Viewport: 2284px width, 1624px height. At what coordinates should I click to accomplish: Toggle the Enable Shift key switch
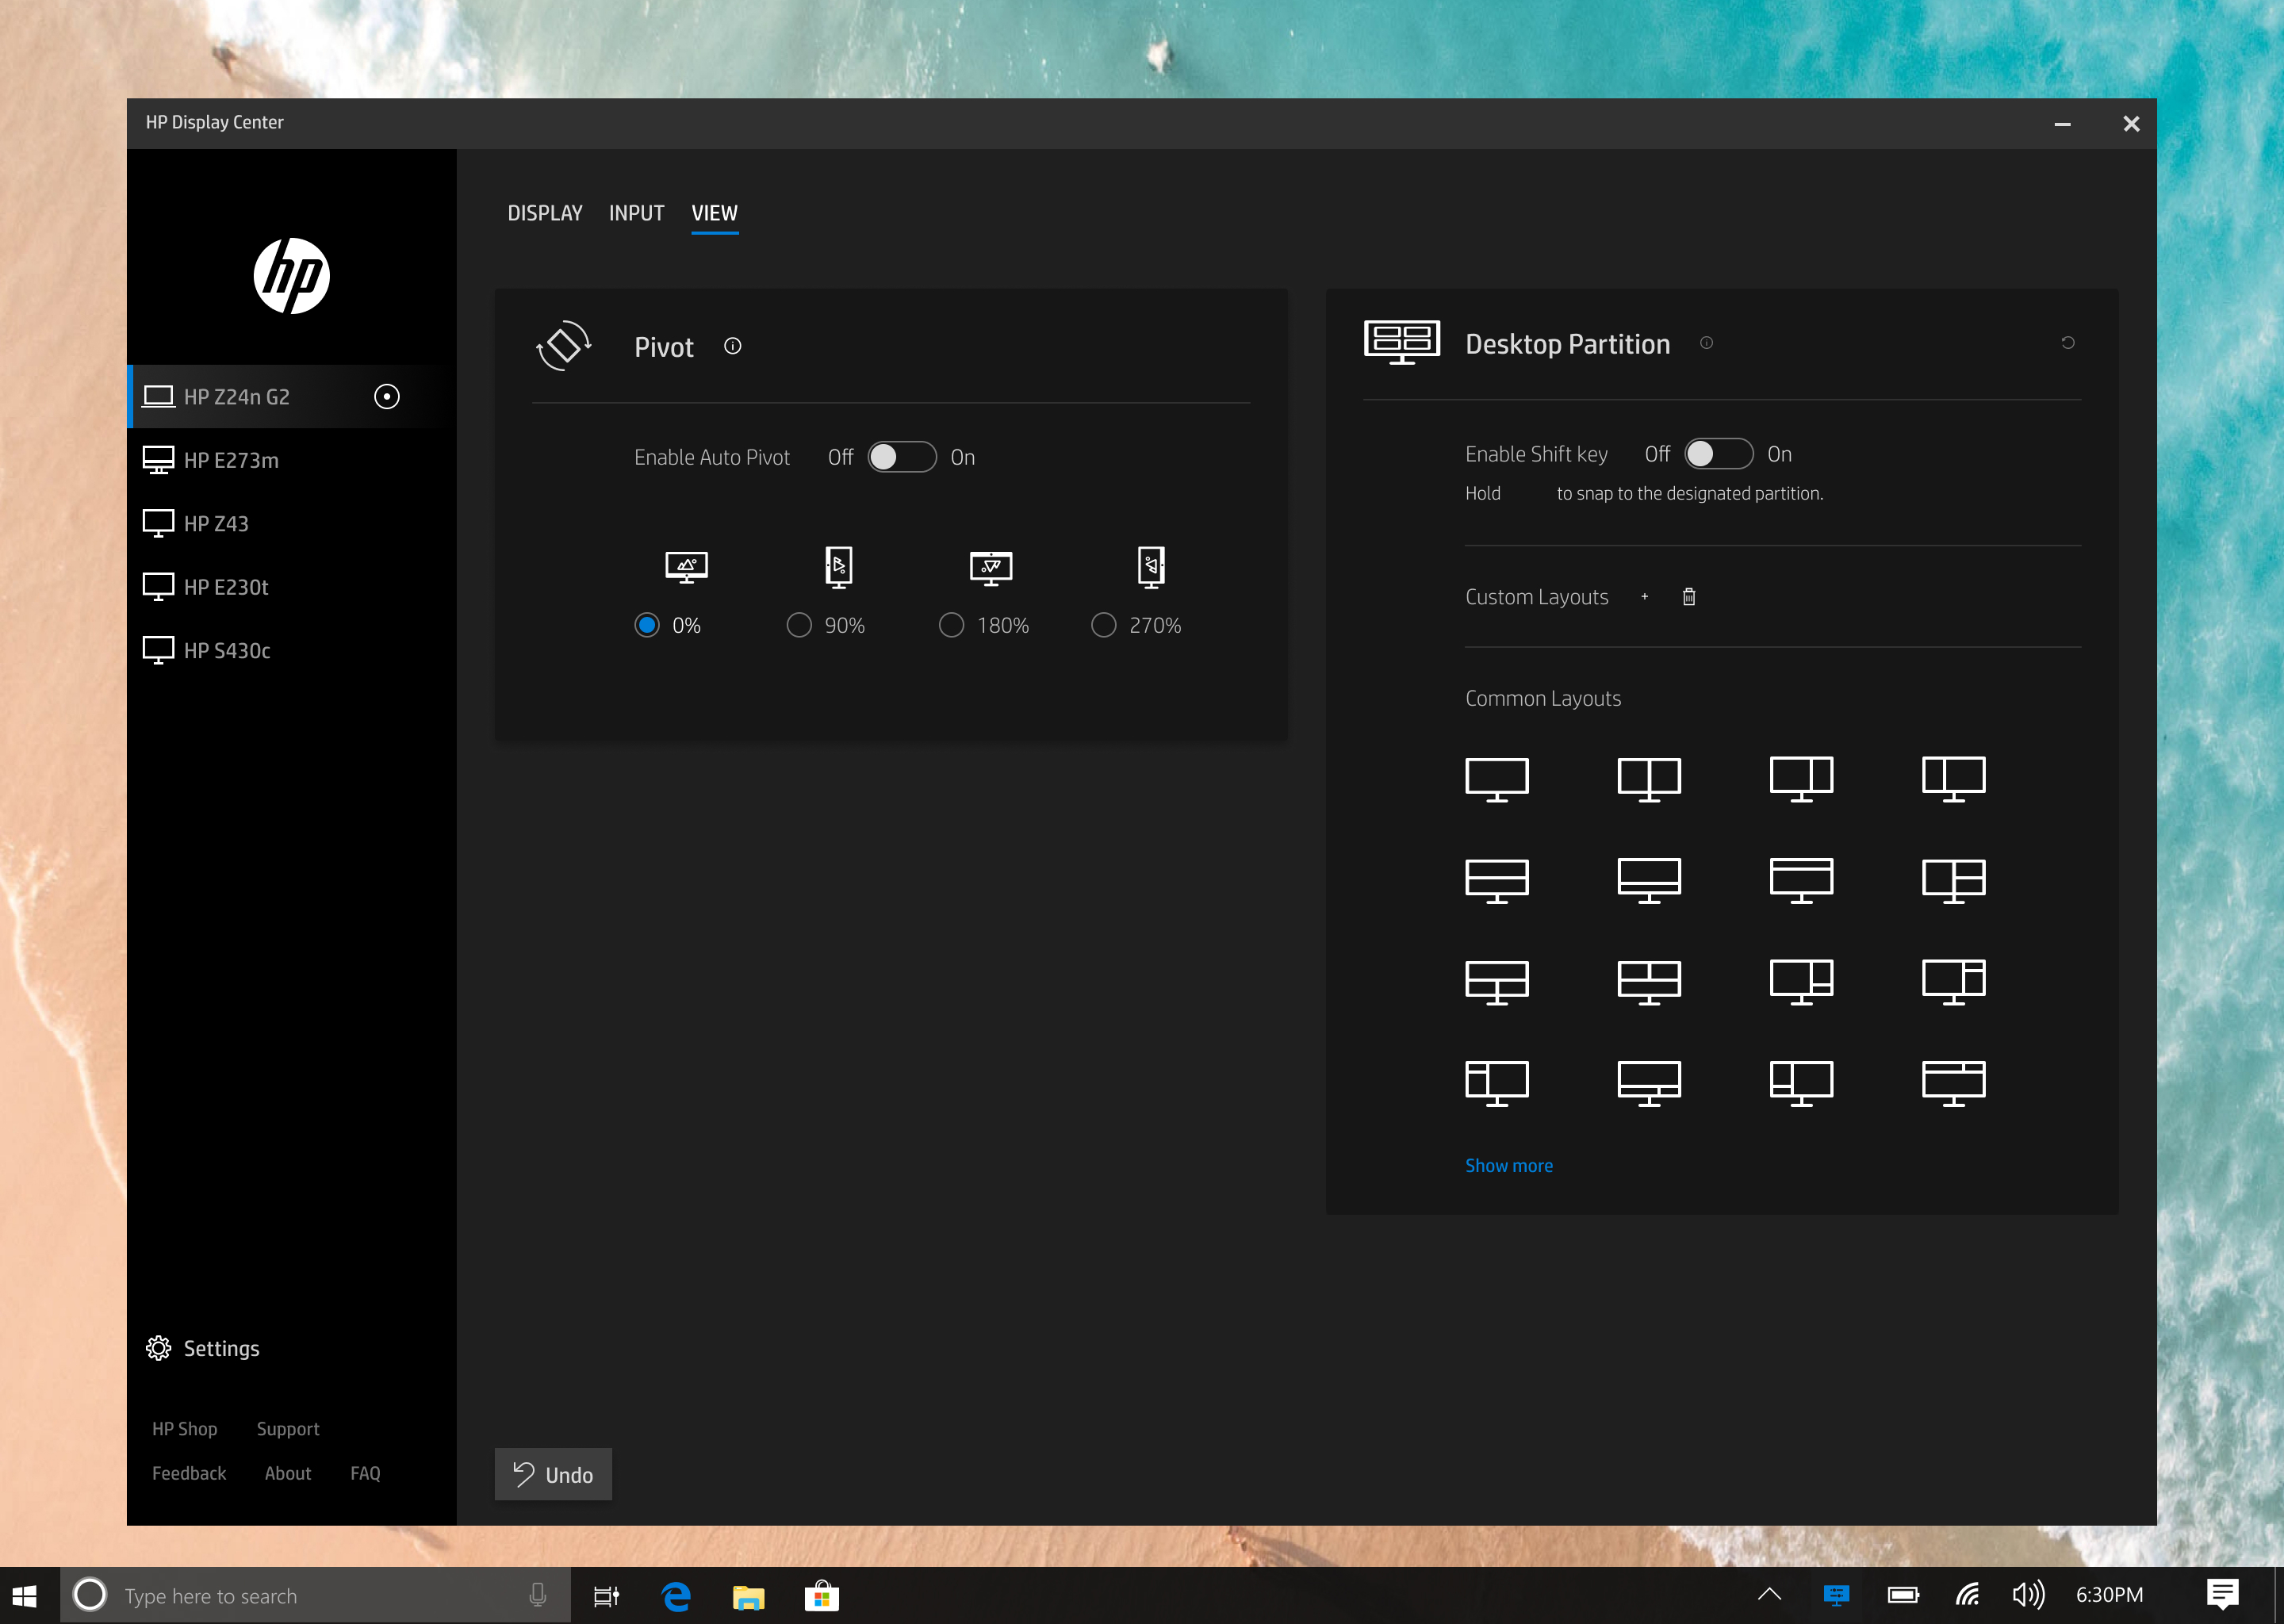coord(1718,454)
